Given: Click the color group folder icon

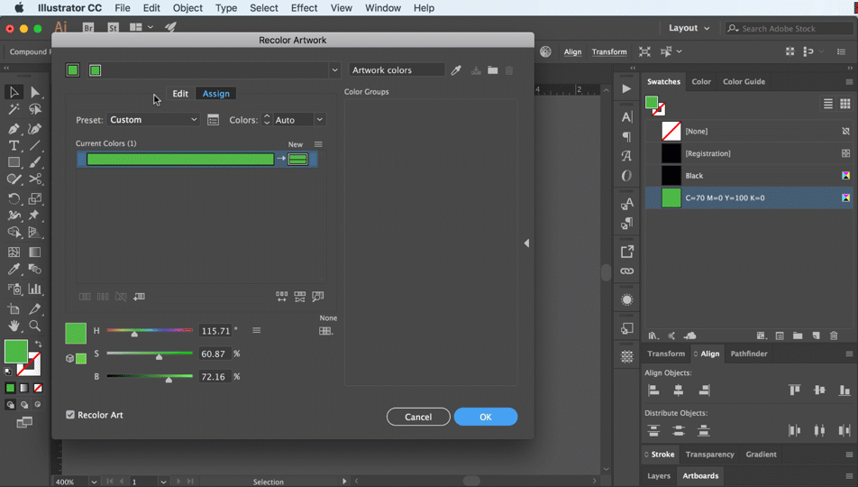Looking at the screenshot, I should pos(492,70).
